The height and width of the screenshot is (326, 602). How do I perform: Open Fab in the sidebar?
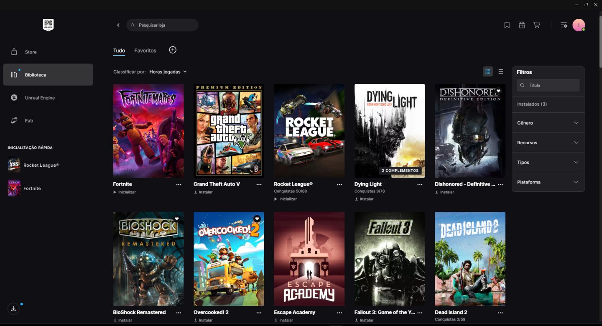[48, 120]
